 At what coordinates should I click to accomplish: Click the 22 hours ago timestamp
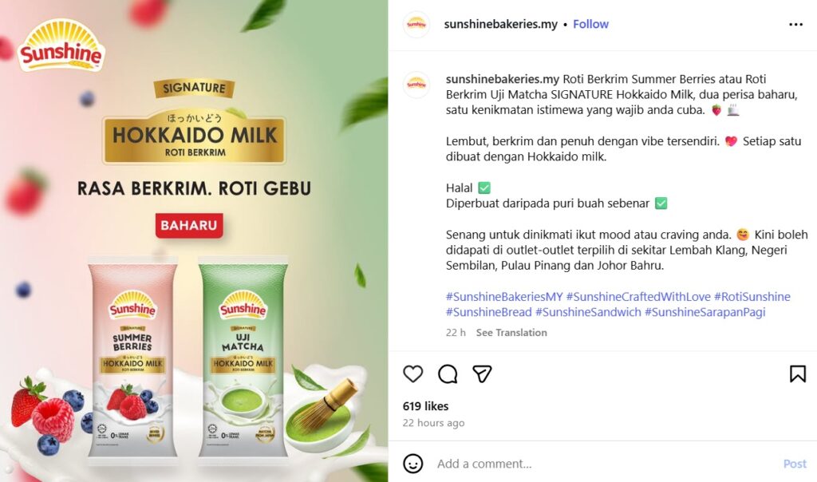point(433,423)
